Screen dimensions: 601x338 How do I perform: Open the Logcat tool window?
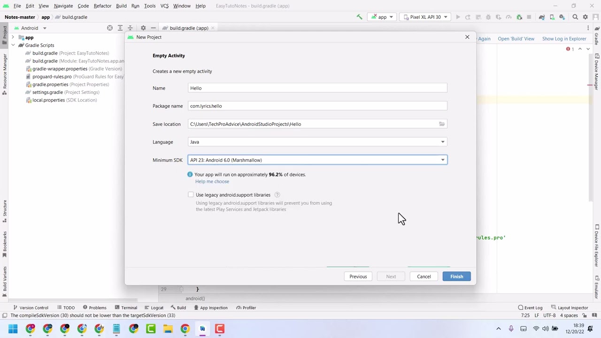pos(154,308)
